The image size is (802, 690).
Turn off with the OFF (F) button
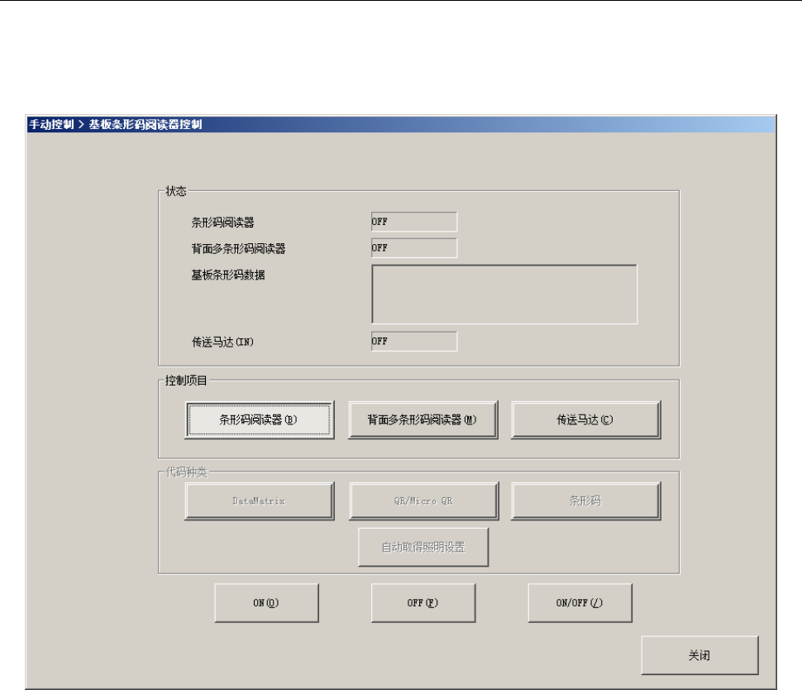click(x=423, y=603)
